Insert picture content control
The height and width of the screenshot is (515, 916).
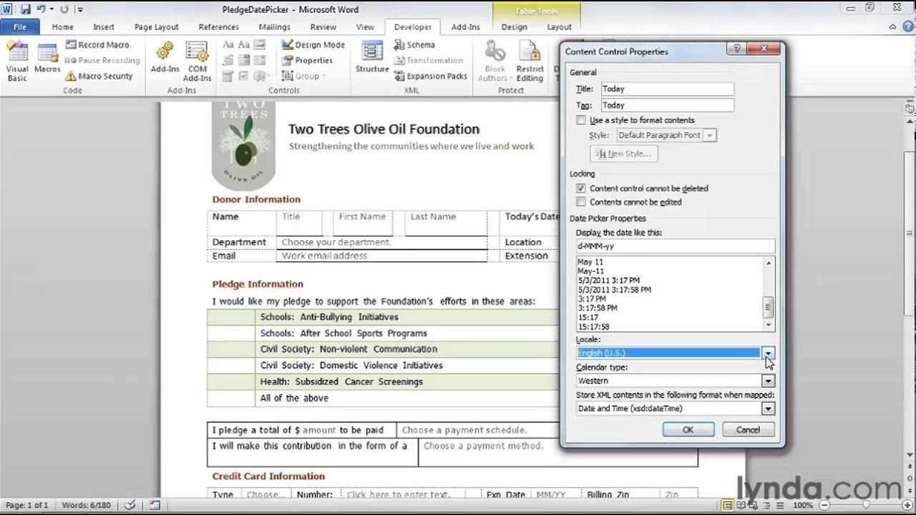click(260, 44)
